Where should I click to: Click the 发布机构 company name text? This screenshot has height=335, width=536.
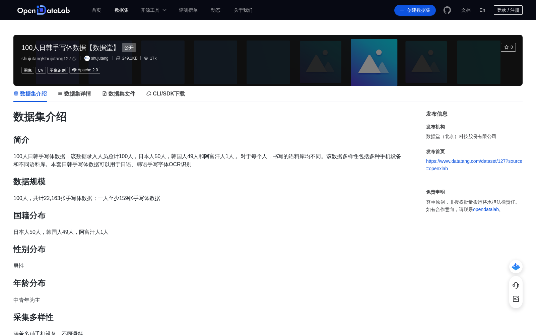coord(461,136)
